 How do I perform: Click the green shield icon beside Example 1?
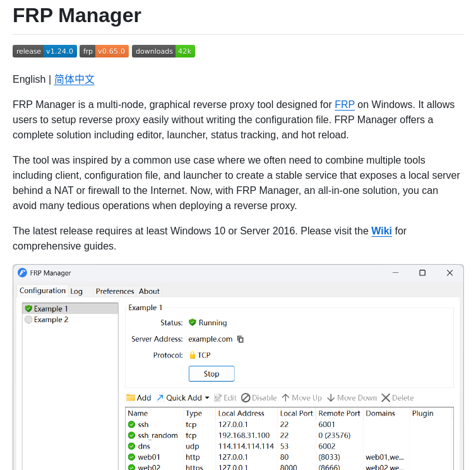pyautogui.click(x=28, y=309)
